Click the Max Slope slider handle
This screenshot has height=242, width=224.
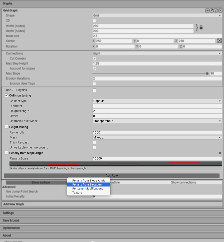207,73
